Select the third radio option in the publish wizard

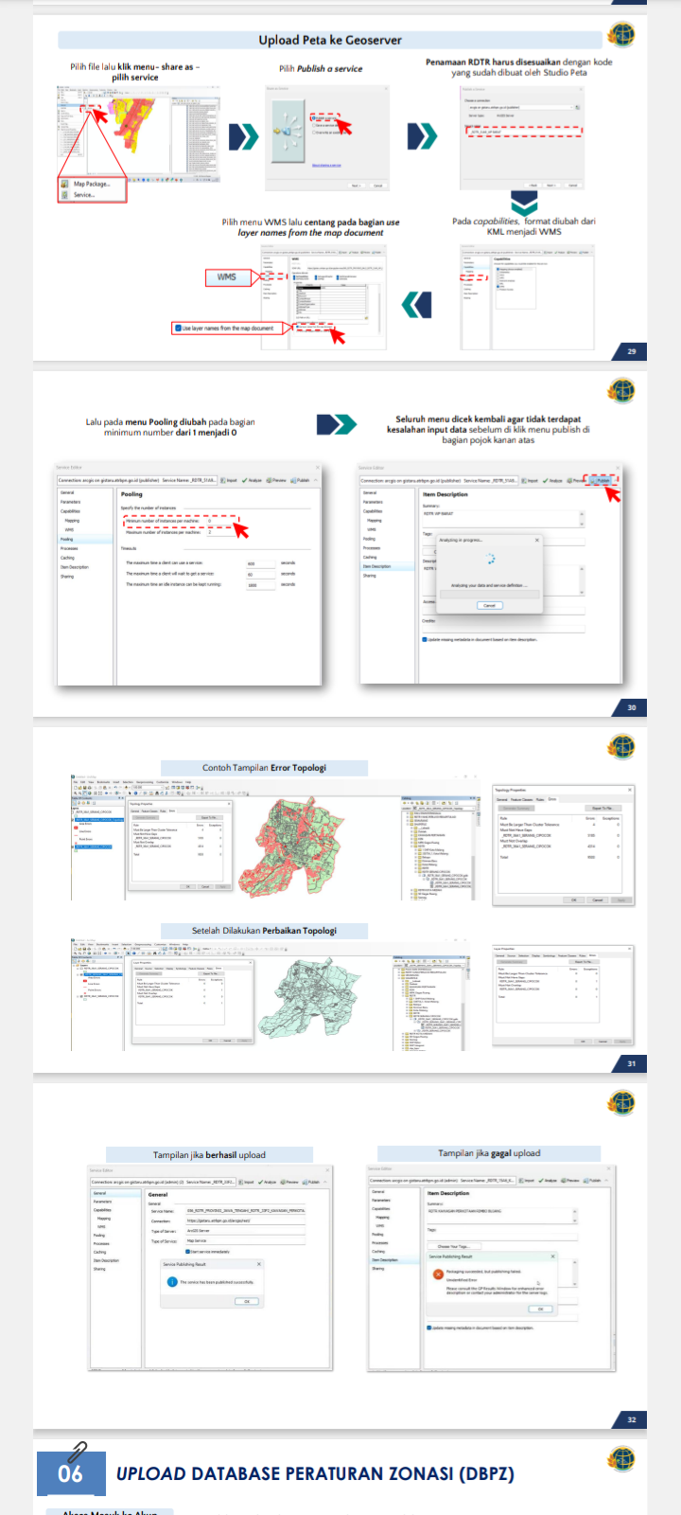[x=314, y=133]
